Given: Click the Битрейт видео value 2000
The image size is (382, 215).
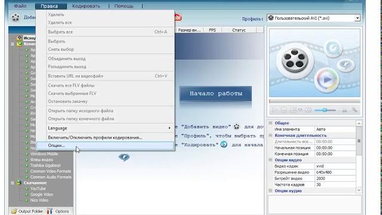Looking at the screenshot, I should [x=335, y=179].
